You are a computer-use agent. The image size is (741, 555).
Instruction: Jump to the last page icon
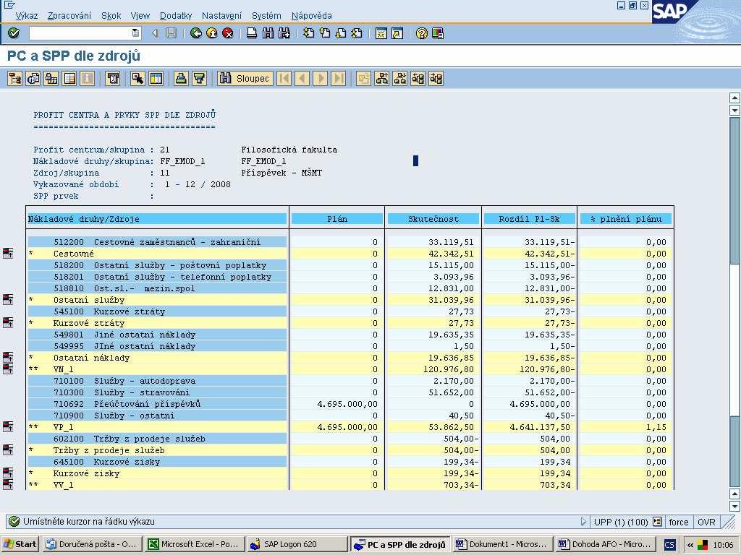pyautogui.click(x=357, y=33)
